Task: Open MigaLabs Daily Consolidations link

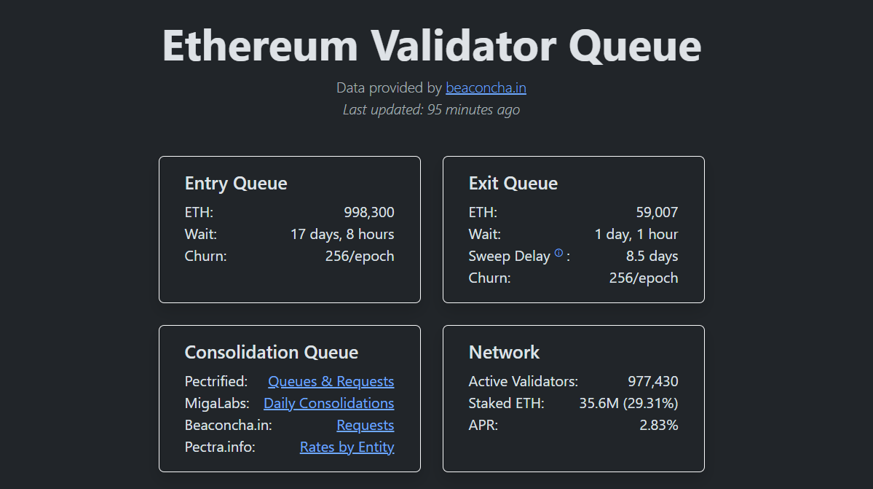Action: click(328, 403)
